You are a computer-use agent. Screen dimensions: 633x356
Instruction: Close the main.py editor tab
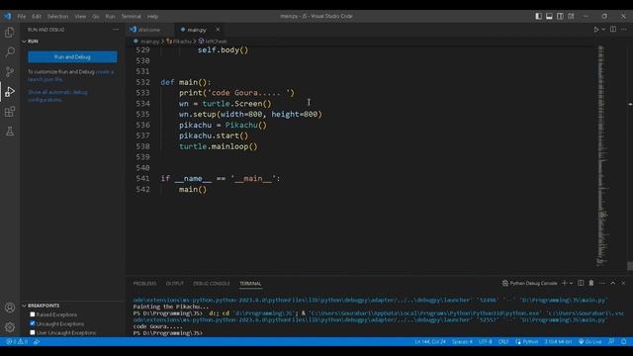[218, 30]
